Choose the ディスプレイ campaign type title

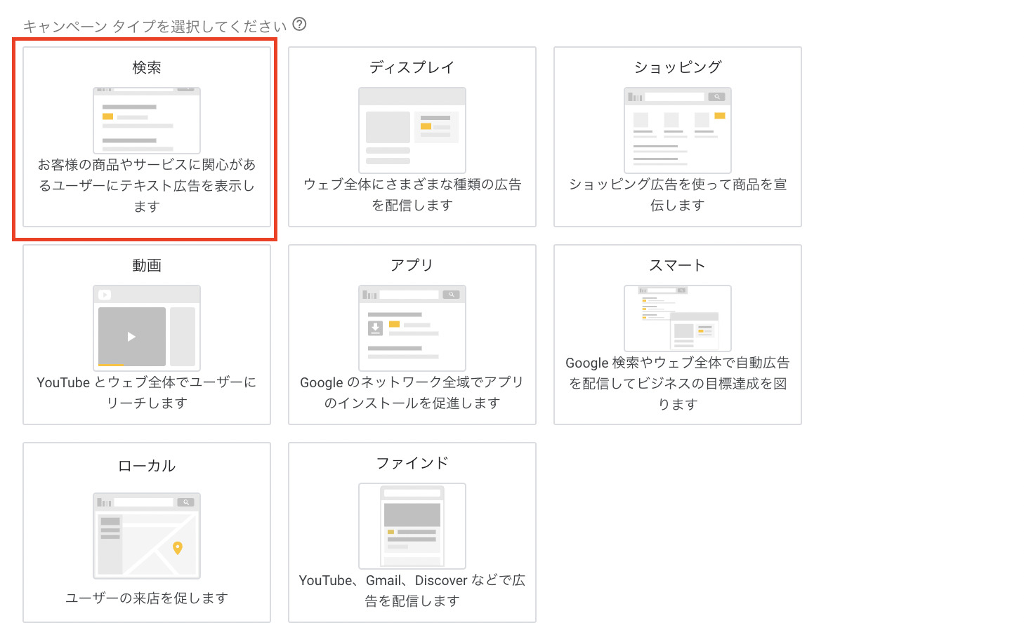412,67
